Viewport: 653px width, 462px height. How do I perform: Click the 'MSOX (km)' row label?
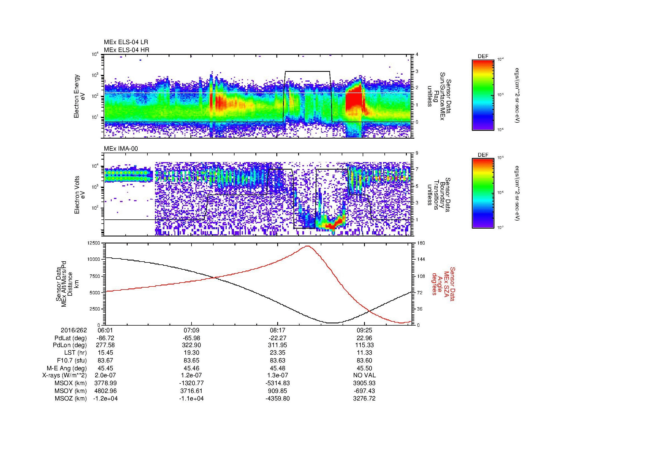pyautogui.click(x=71, y=383)
